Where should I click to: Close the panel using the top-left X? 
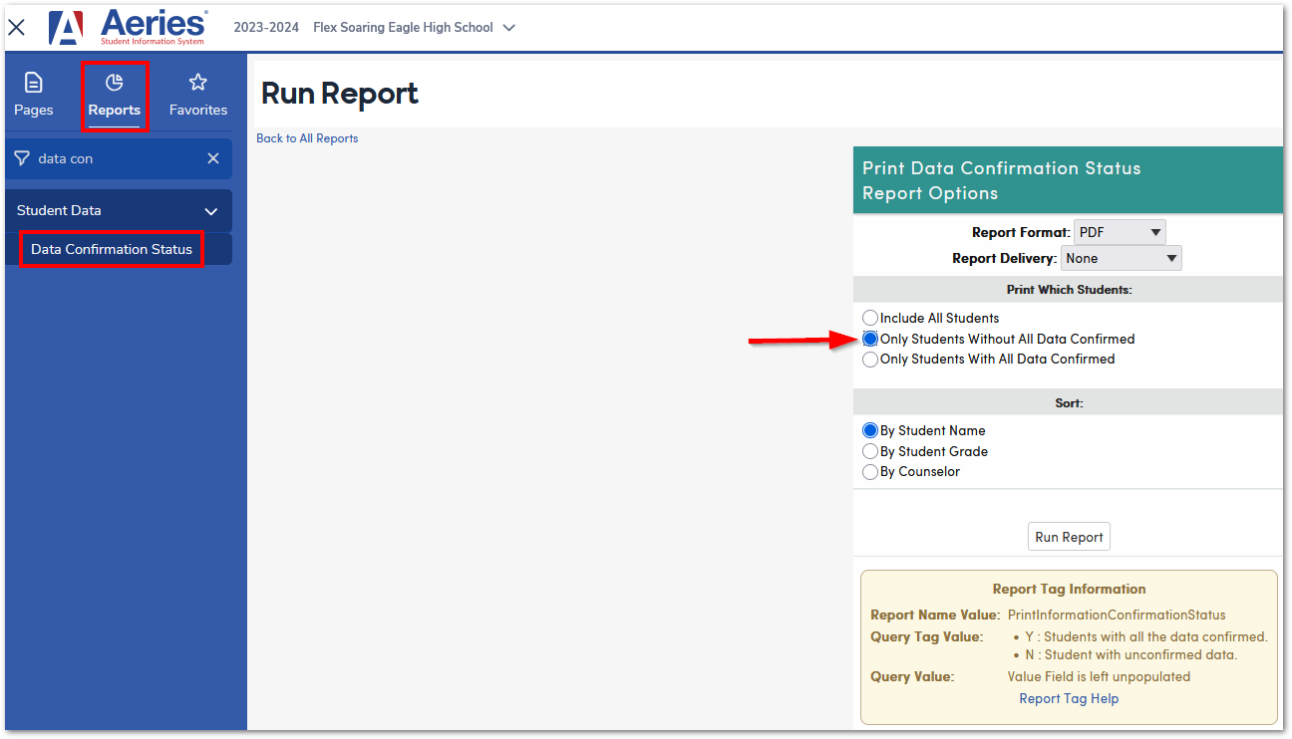coord(16,27)
